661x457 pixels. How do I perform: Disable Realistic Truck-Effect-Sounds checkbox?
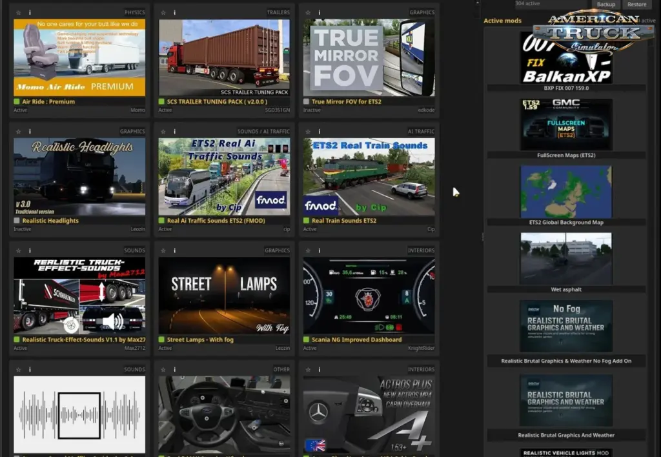pos(17,340)
